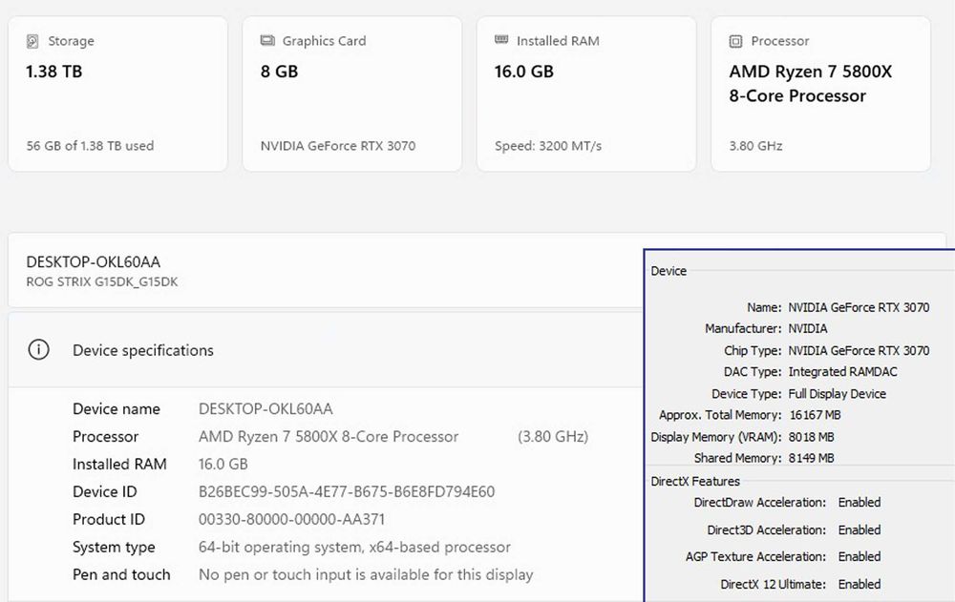Click the Processor chip icon
The height and width of the screenshot is (602, 955).
coord(735,41)
